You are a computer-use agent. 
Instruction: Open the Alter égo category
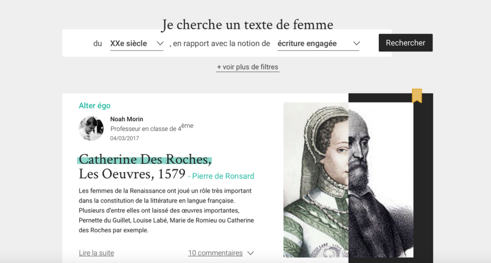click(x=94, y=106)
